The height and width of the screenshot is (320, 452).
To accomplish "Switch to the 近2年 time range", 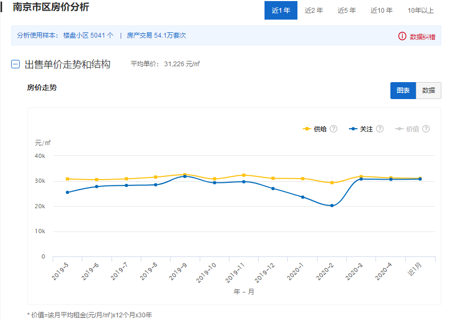I will point(314,11).
